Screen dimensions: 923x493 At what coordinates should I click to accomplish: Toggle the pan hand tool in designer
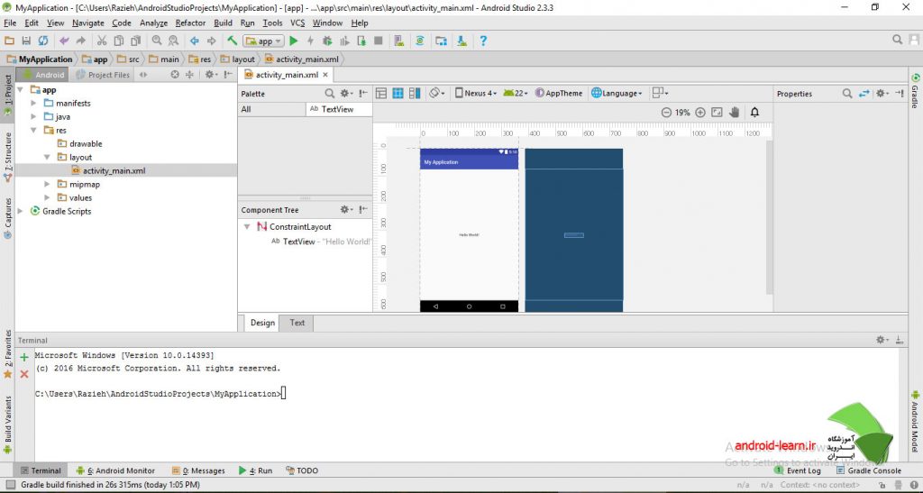tap(735, 113)
